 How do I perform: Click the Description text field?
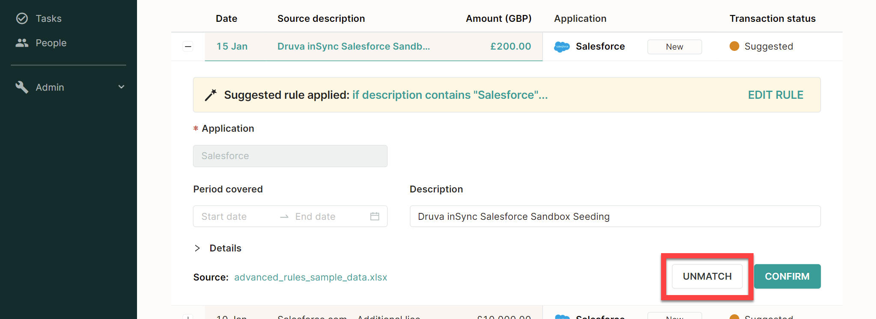click(615, 216)
